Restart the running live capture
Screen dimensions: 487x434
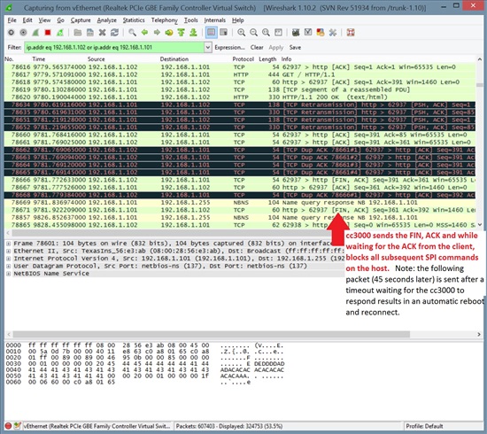(x=60, y=32)
